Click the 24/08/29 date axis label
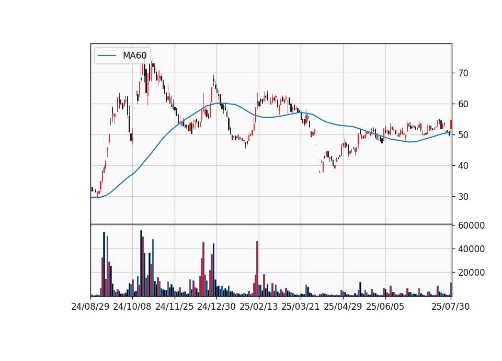 pos(90,307)
